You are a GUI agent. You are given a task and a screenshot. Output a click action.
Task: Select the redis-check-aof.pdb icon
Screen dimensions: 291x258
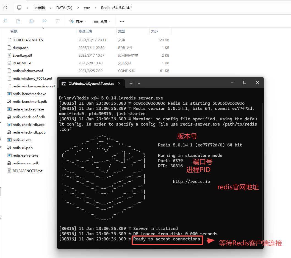point(9,117)
